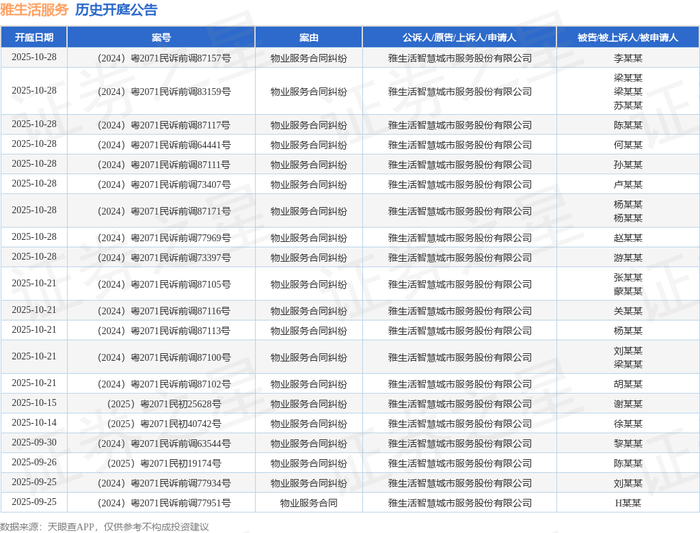Click 物业服务合同纠纷 in the 40742号 row
700x533 pixels.
pyautogui.click(x=308, y=424)
